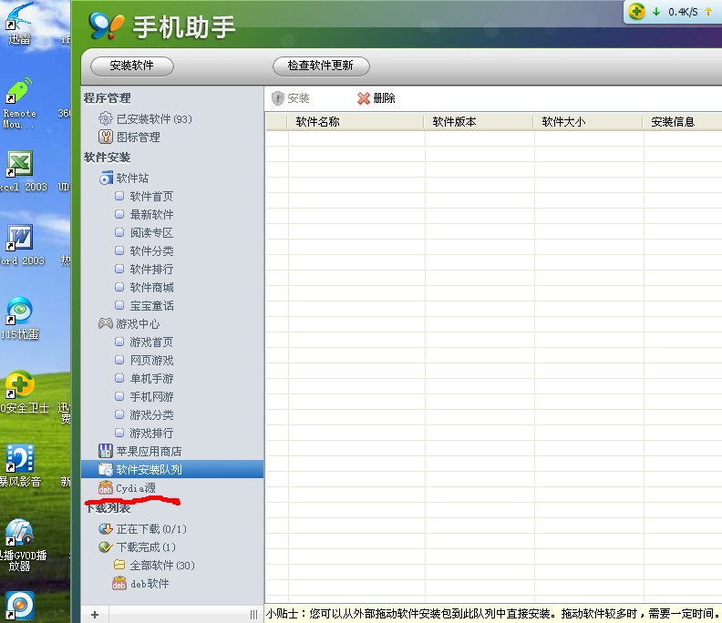This screenshot has height=623, width=722.
Task: Open the 暴风影音 desktop shortcut
Action: tap(20, 465)
